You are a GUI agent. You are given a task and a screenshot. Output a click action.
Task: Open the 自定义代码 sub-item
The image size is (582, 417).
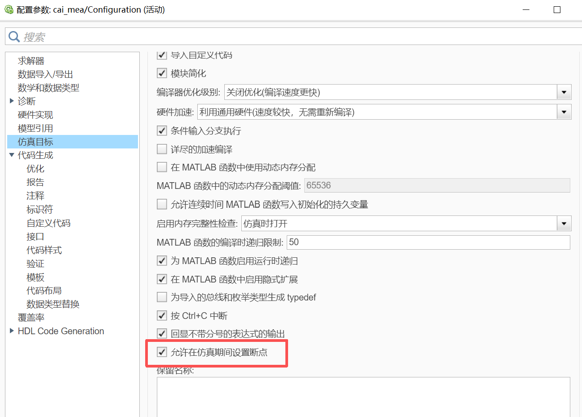49,223
